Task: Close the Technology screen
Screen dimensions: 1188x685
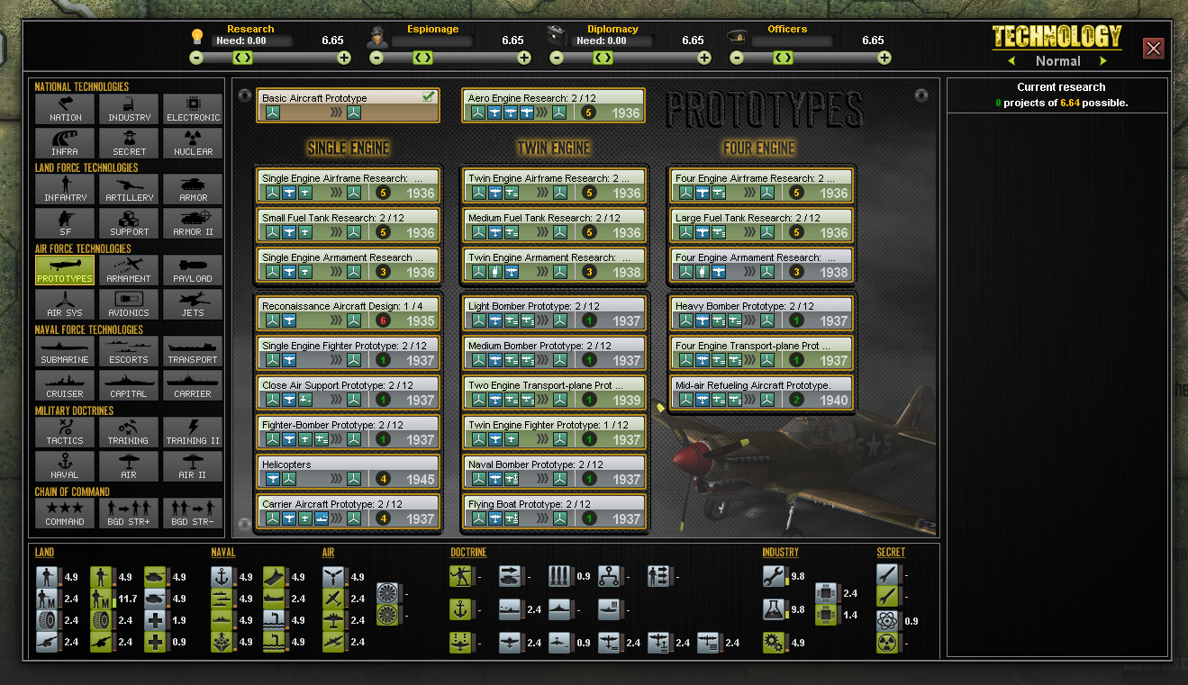Action: click(x=1153, y=49)
